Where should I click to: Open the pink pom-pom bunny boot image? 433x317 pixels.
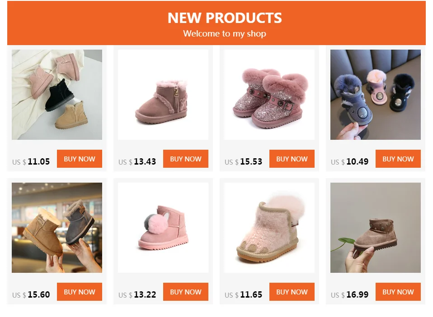click(x=163, y=227)
